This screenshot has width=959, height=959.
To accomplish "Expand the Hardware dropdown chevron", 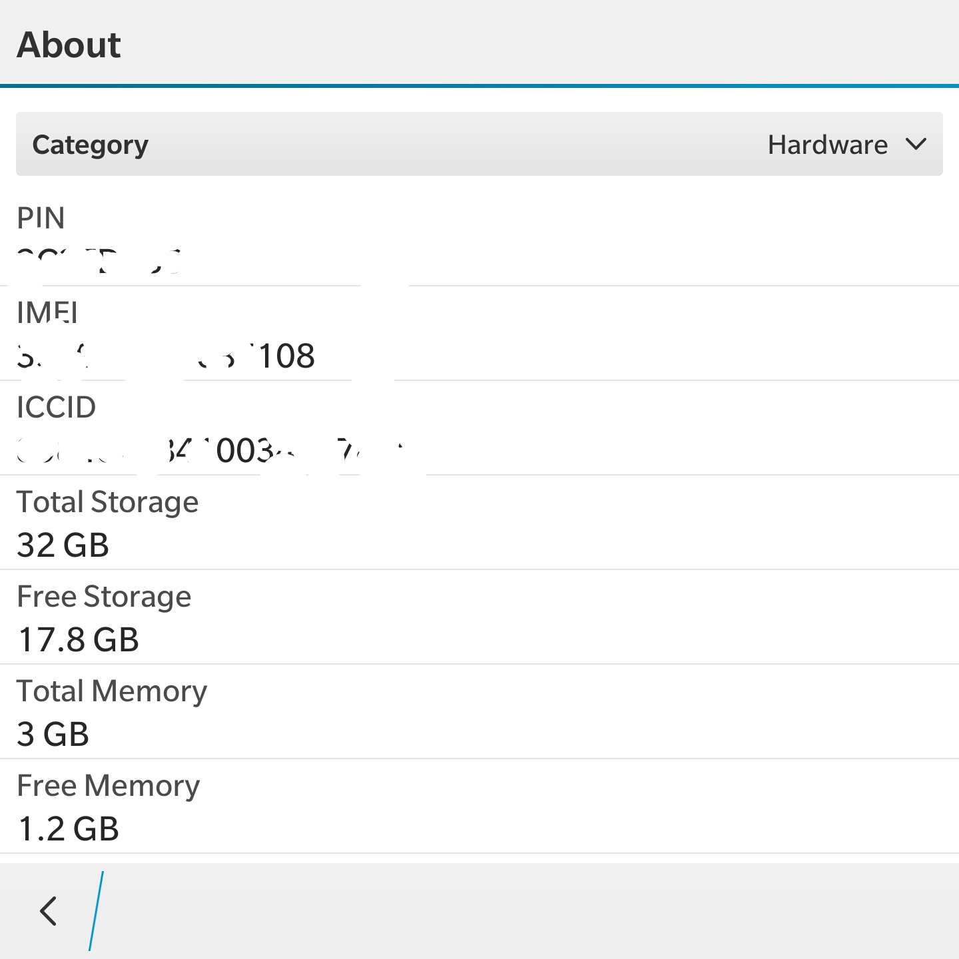I will (x=916, y=145).
